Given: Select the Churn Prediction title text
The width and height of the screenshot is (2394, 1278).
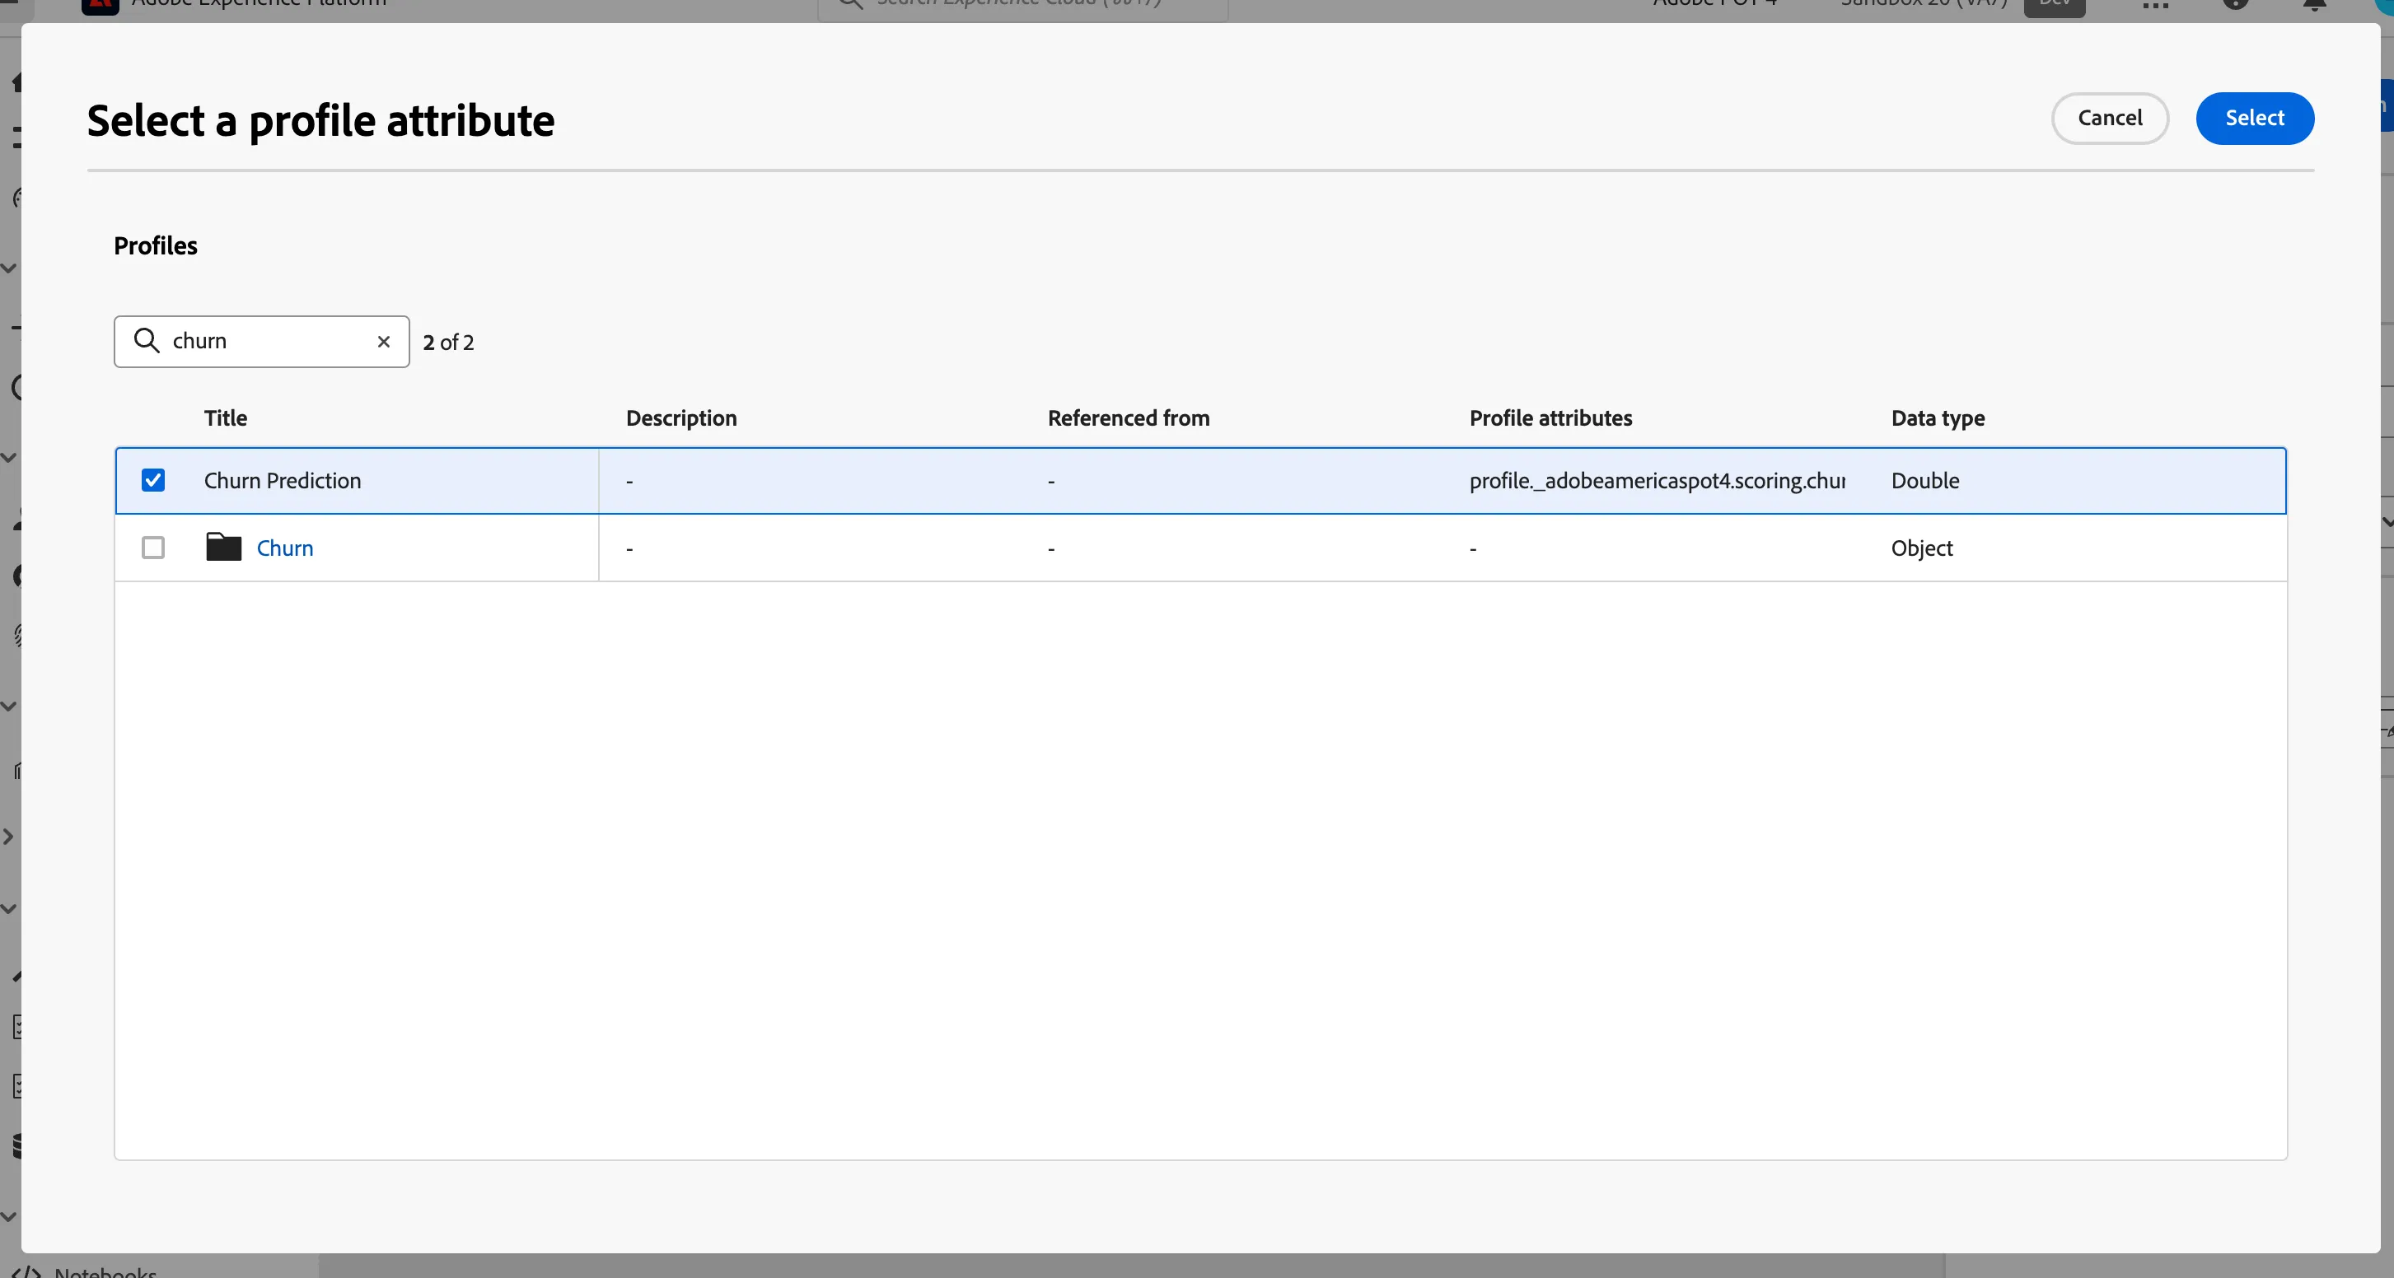Looking at the screenshot, I should (x=283, y=480).
